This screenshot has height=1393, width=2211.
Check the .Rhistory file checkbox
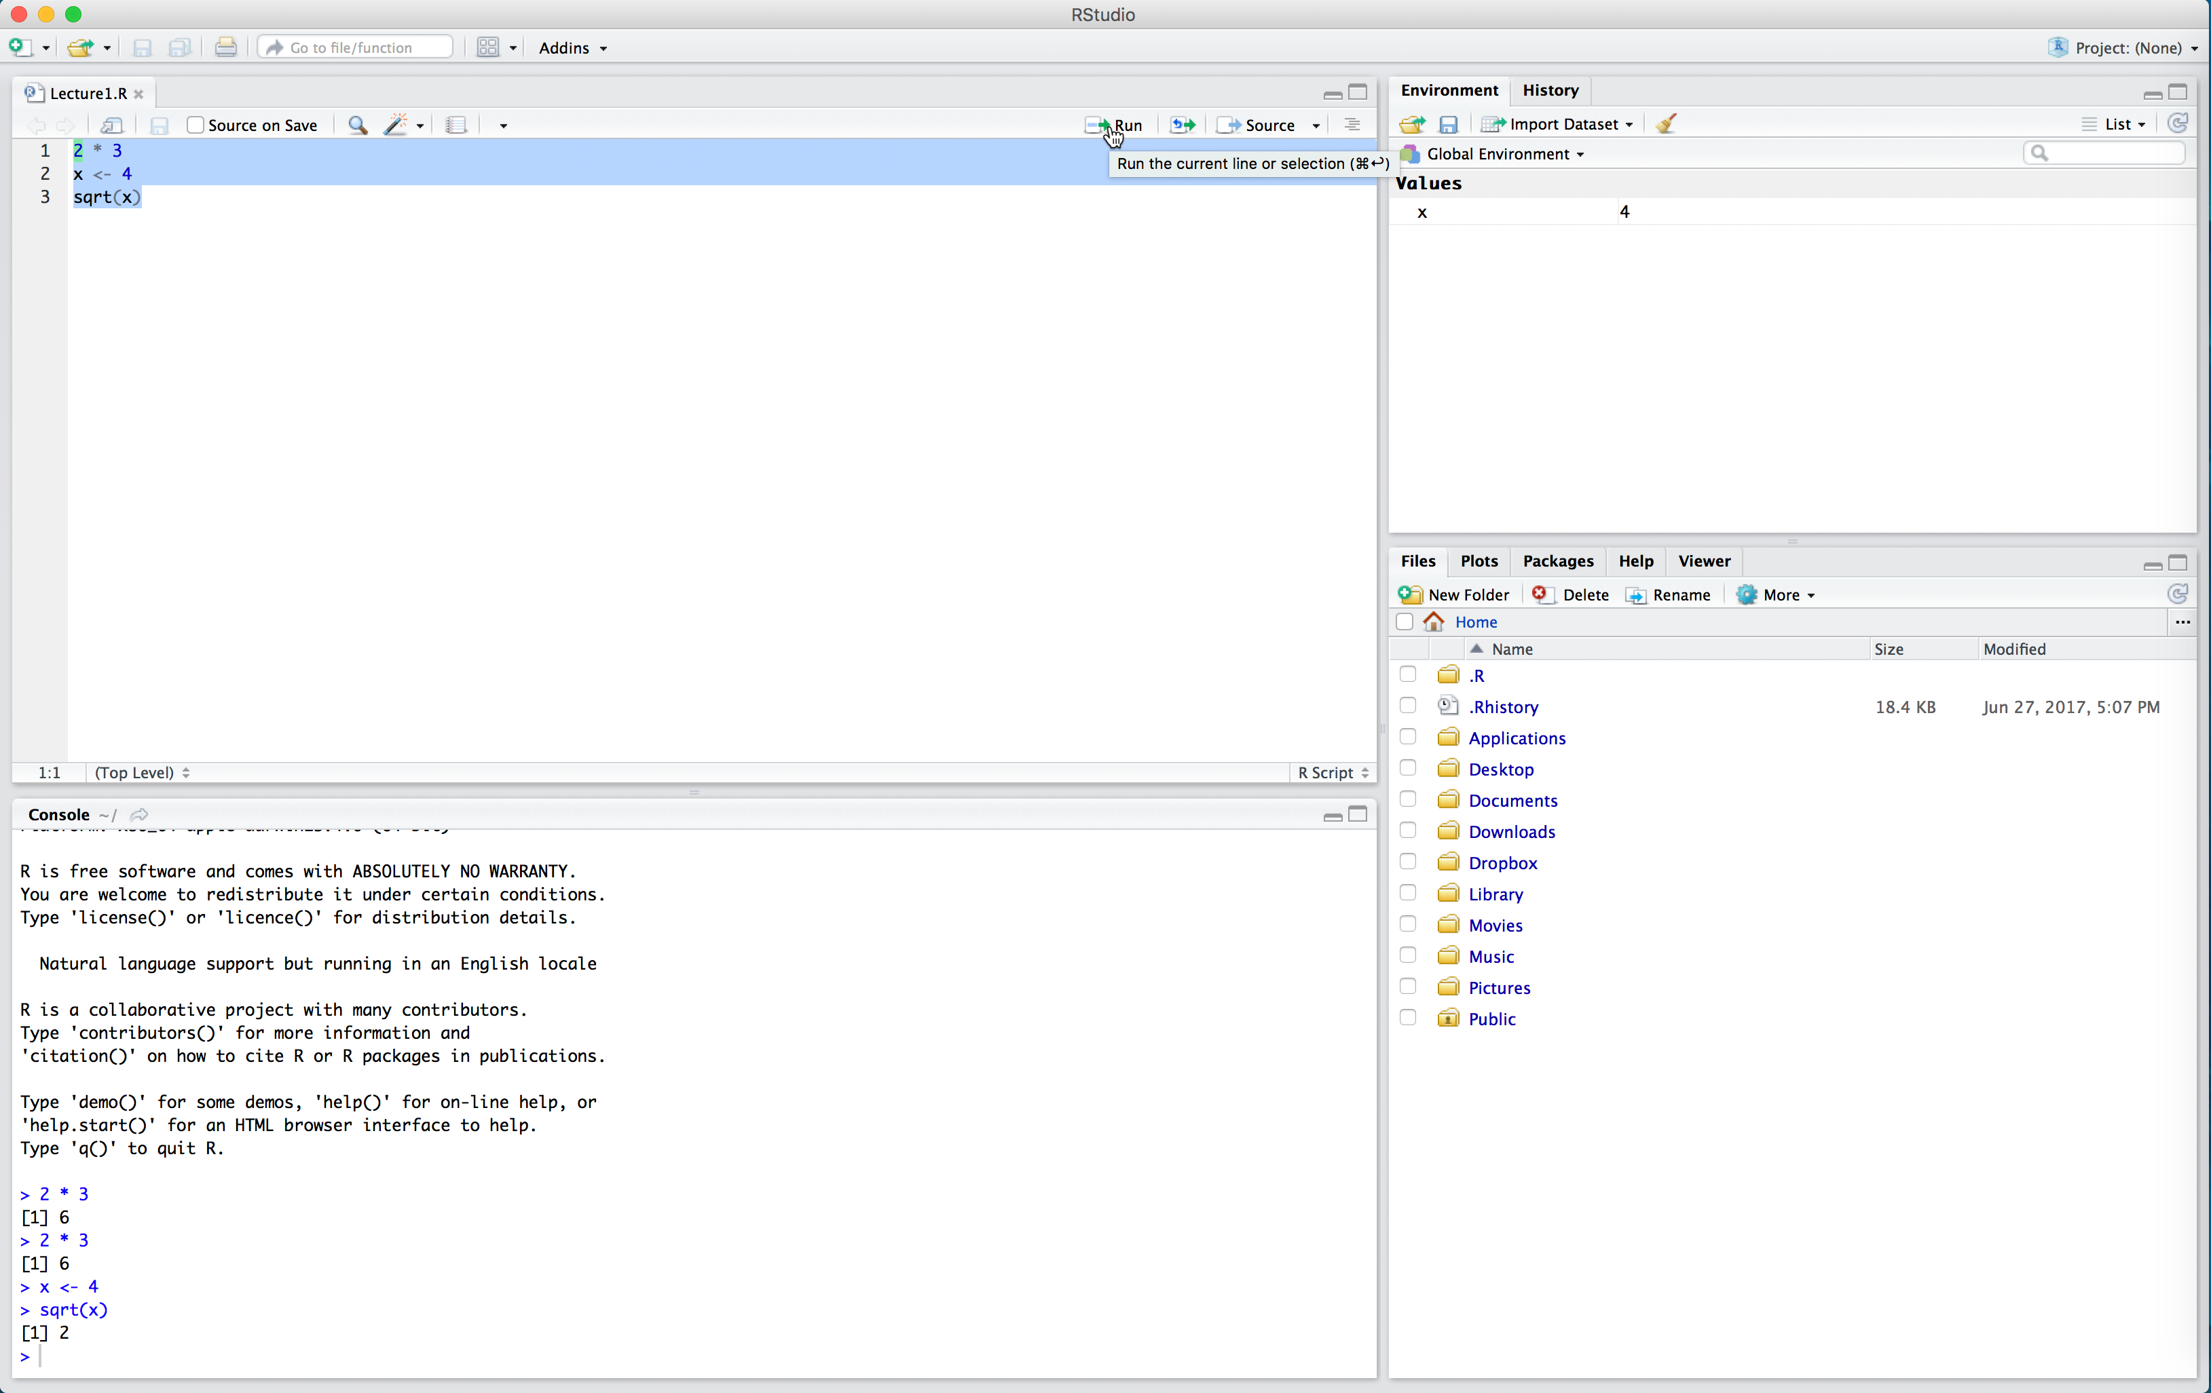(x=1407, y=706)
